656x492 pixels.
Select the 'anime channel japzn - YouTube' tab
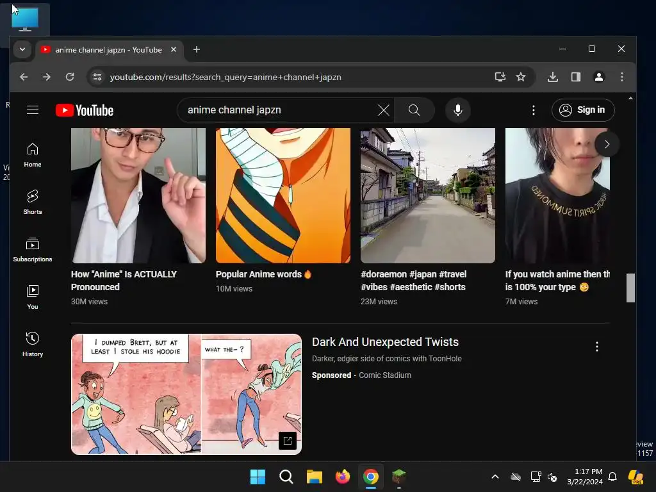pyautogui.click(x=110, y=50)
